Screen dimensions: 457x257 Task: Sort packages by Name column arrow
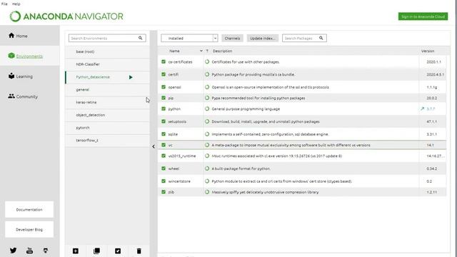201,51
